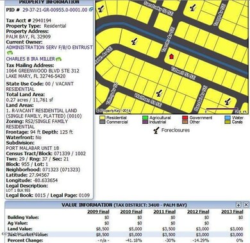Click the Value Information panel title bar
The width and height of the screenshot is (250, 243).
(127, 205)
